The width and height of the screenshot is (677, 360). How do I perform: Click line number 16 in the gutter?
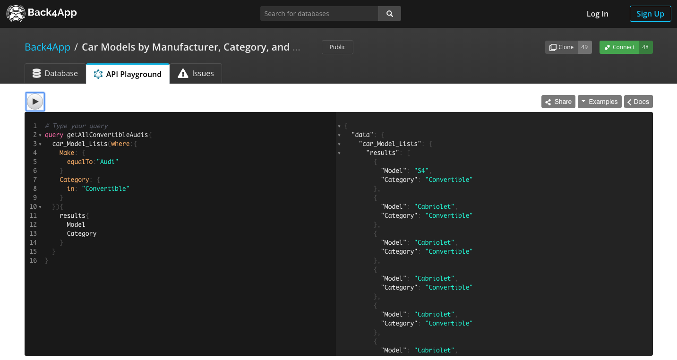click(x=33, y=260)
